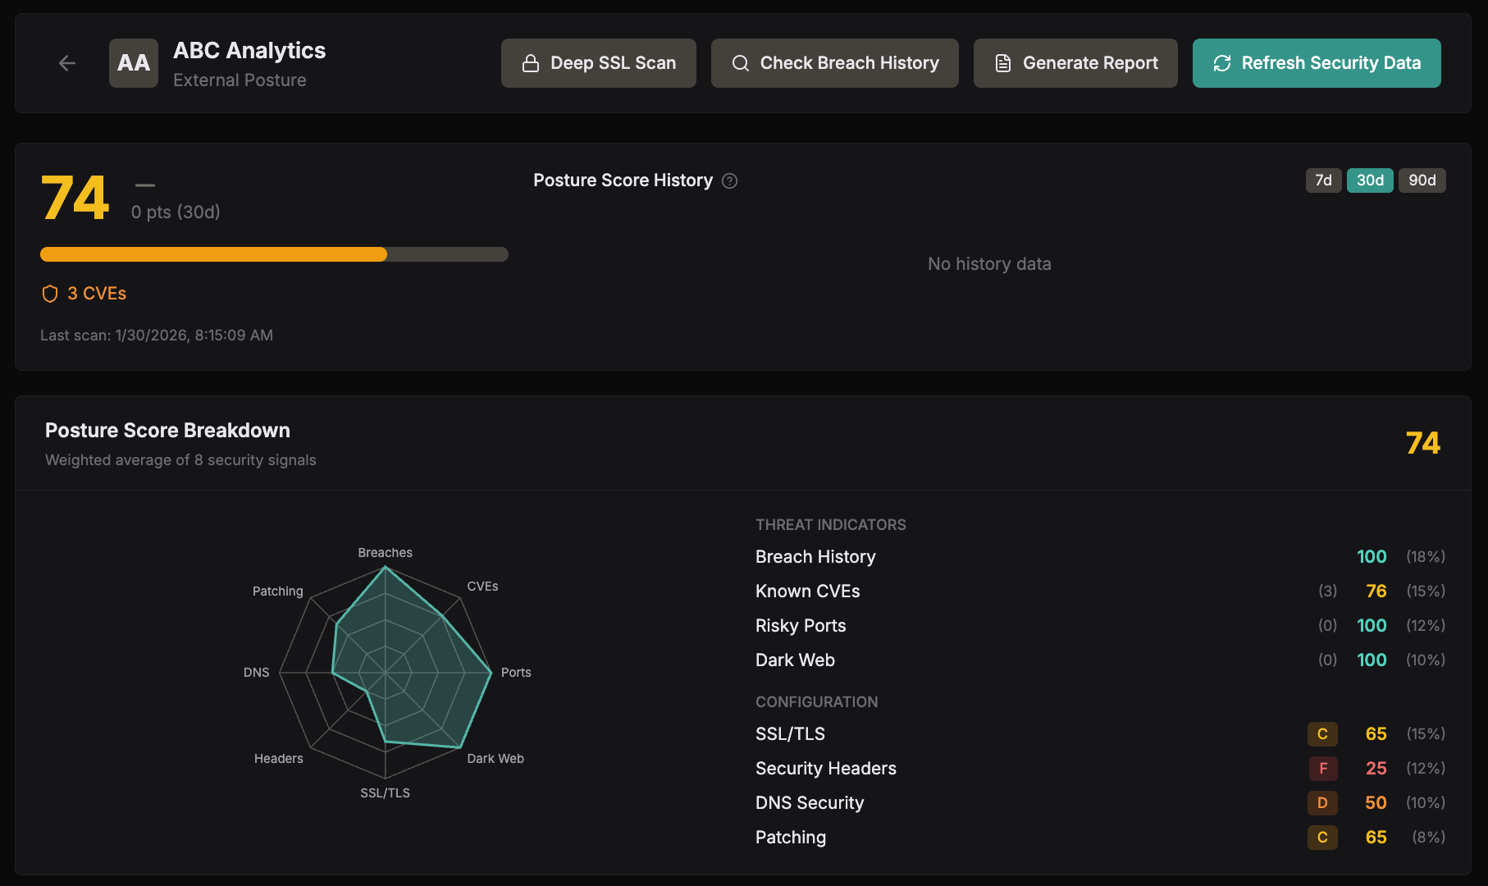
Task: Click the shield icon beside 3 CVEs
Action: pyautogui.click(x=50, y=294)
